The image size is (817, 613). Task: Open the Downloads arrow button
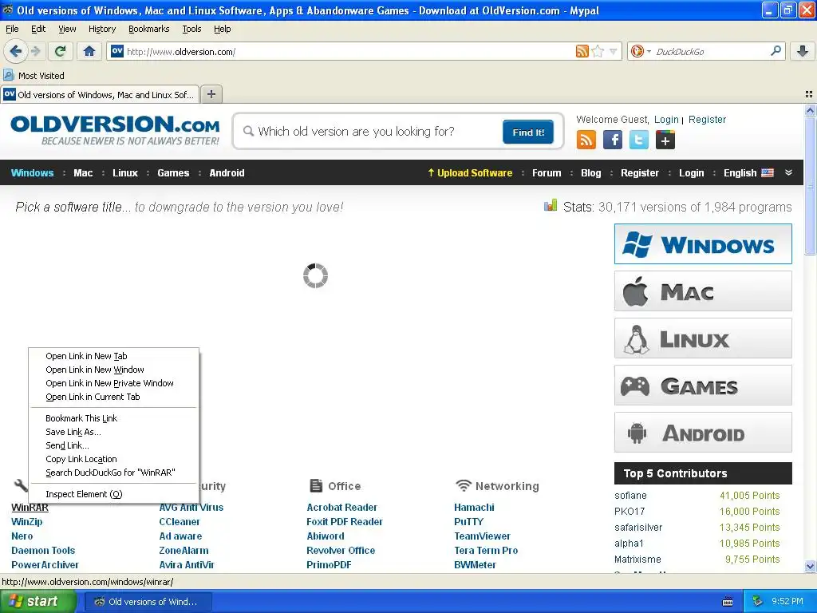pyautogui.click(x=803, y=51)
